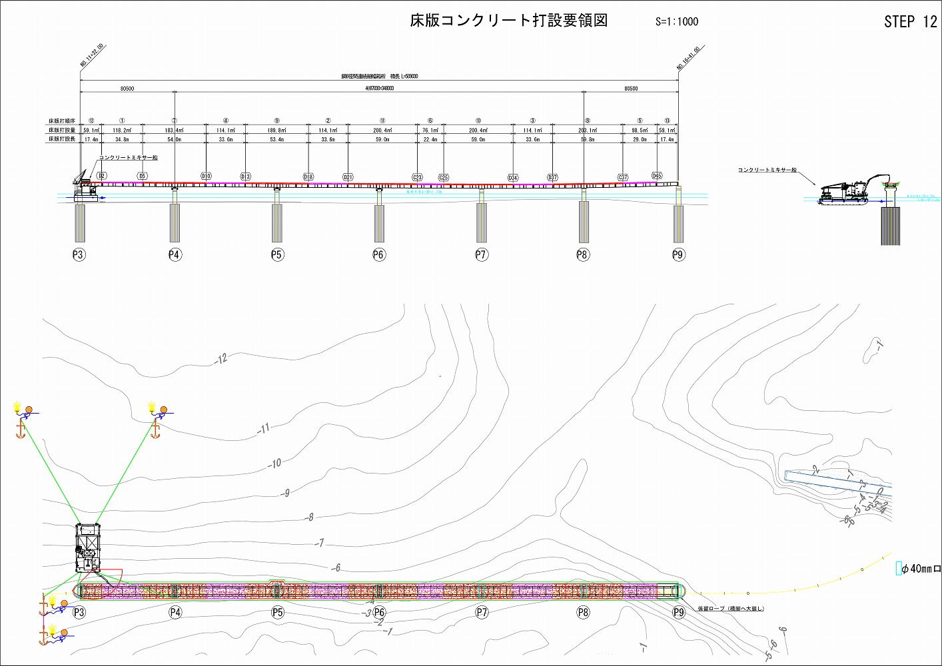Click the P6 pier pile in the elevation view

pyautogui.click(x=379, y=223)
